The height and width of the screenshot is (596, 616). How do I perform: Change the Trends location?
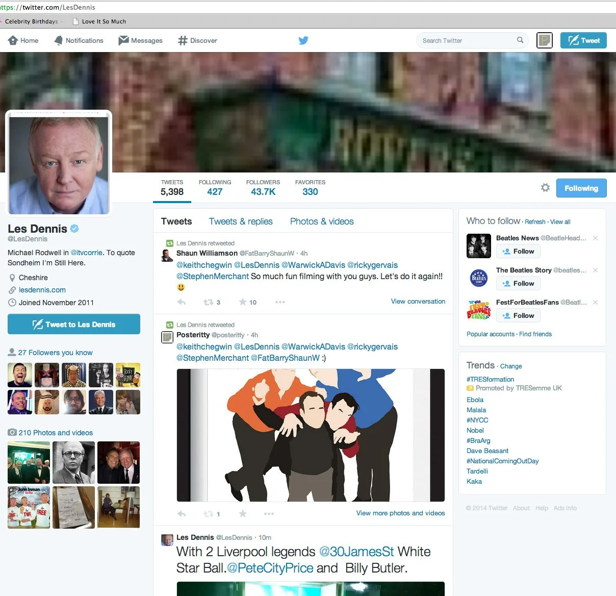tap(511, 366)
